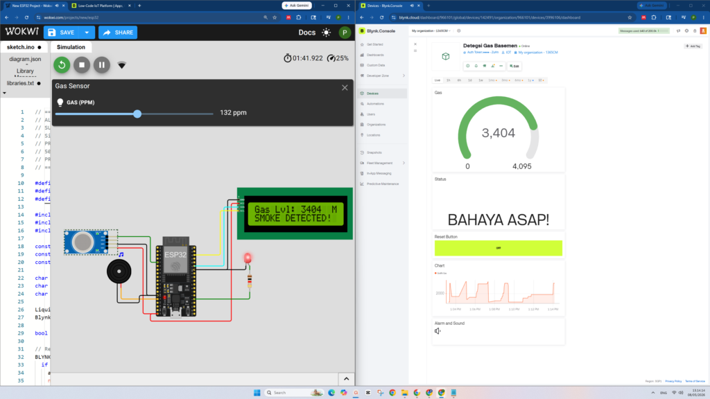Open the Library Manager tab
710x399 pixels.
tap(25, 72)
